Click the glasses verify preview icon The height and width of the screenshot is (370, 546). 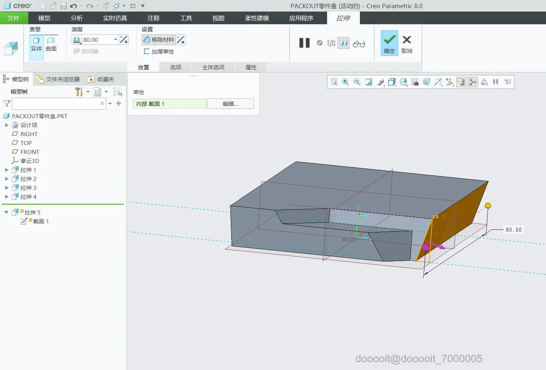[359, 44]
